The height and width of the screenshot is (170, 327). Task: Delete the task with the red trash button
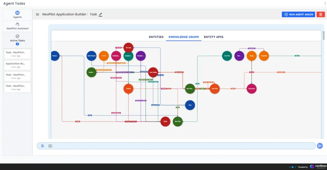(321, 14)
